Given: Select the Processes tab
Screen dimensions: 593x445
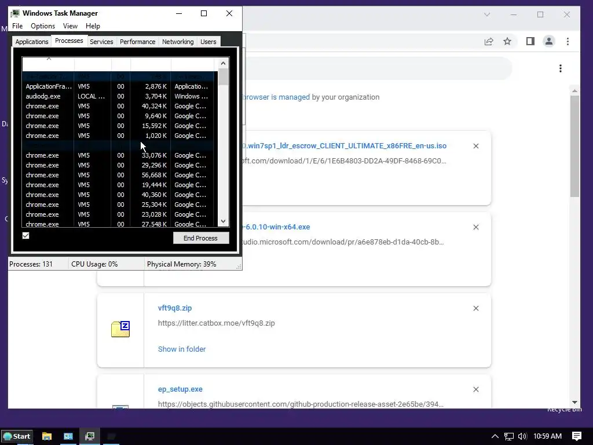Looking at the screenshot, I should (x=69, y=41).
